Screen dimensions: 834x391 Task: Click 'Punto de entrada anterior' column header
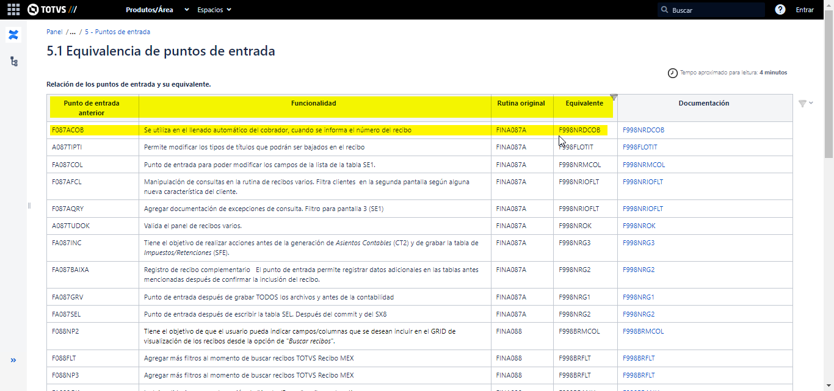(x=92, y=108)
